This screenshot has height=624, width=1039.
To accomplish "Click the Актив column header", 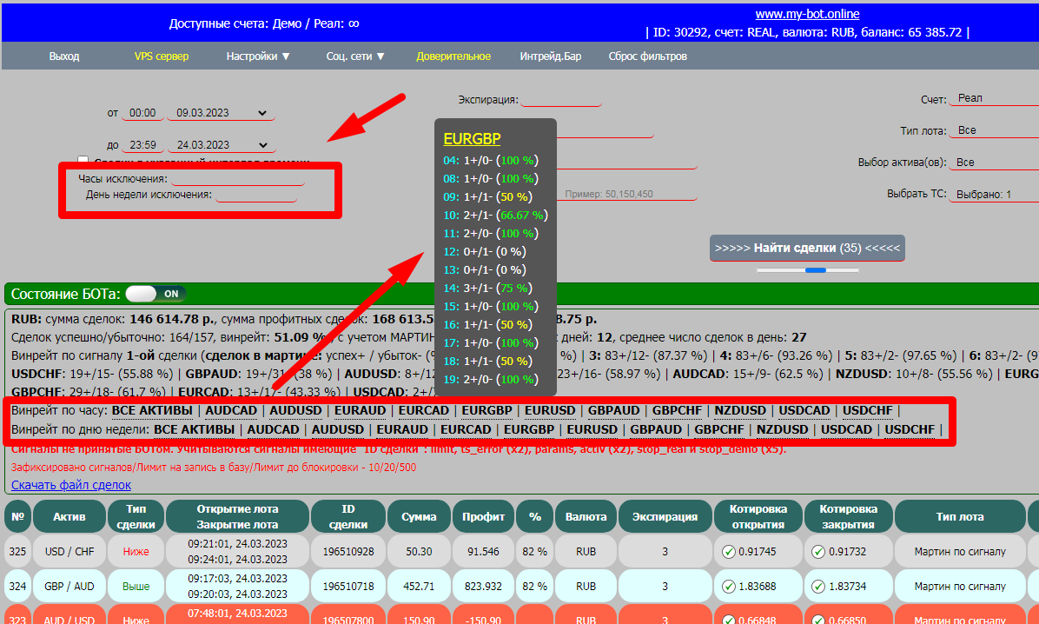I will coord(69,516).
